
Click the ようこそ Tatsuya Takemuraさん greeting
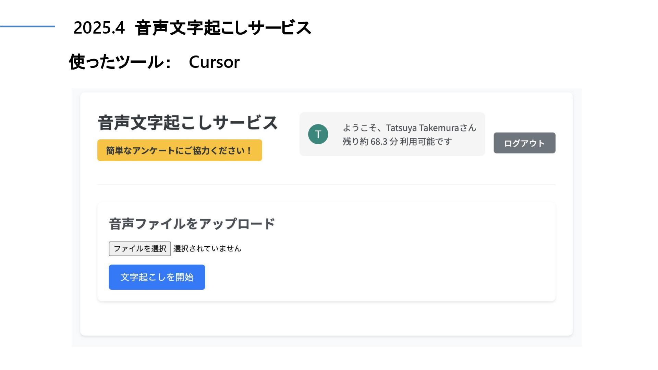409,128
